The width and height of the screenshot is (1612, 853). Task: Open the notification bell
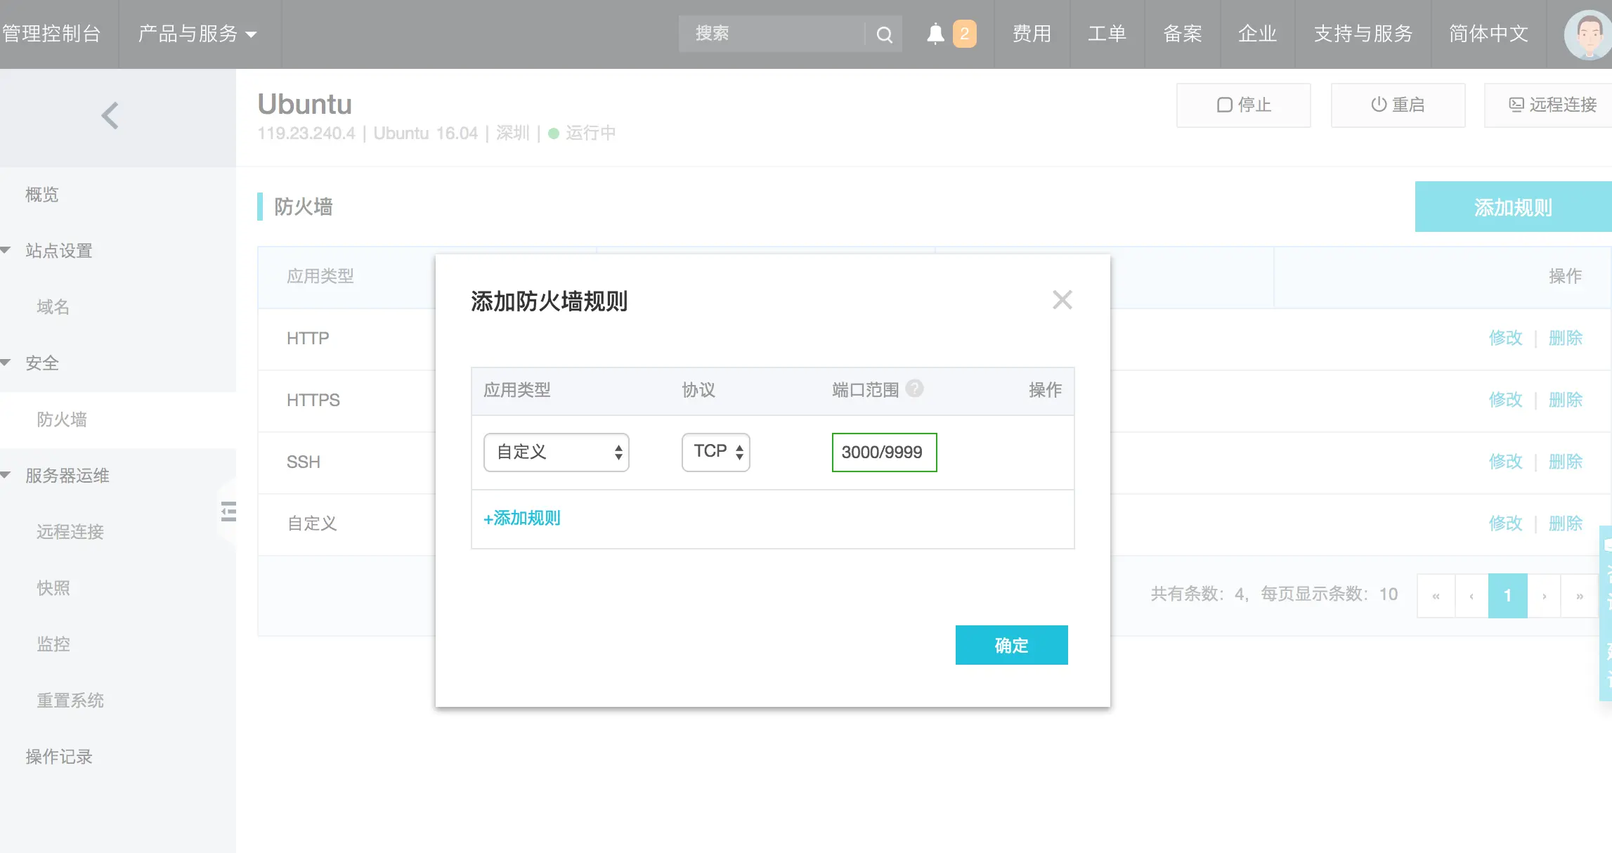(935, 34)
